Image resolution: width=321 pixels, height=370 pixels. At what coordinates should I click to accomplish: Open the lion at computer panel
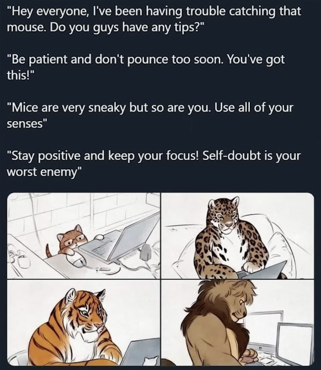pos(238,323)
